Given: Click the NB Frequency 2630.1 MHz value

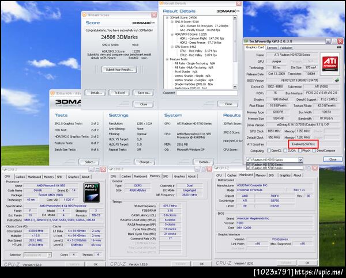Looking at the screenshot, I should pos(190,195).
